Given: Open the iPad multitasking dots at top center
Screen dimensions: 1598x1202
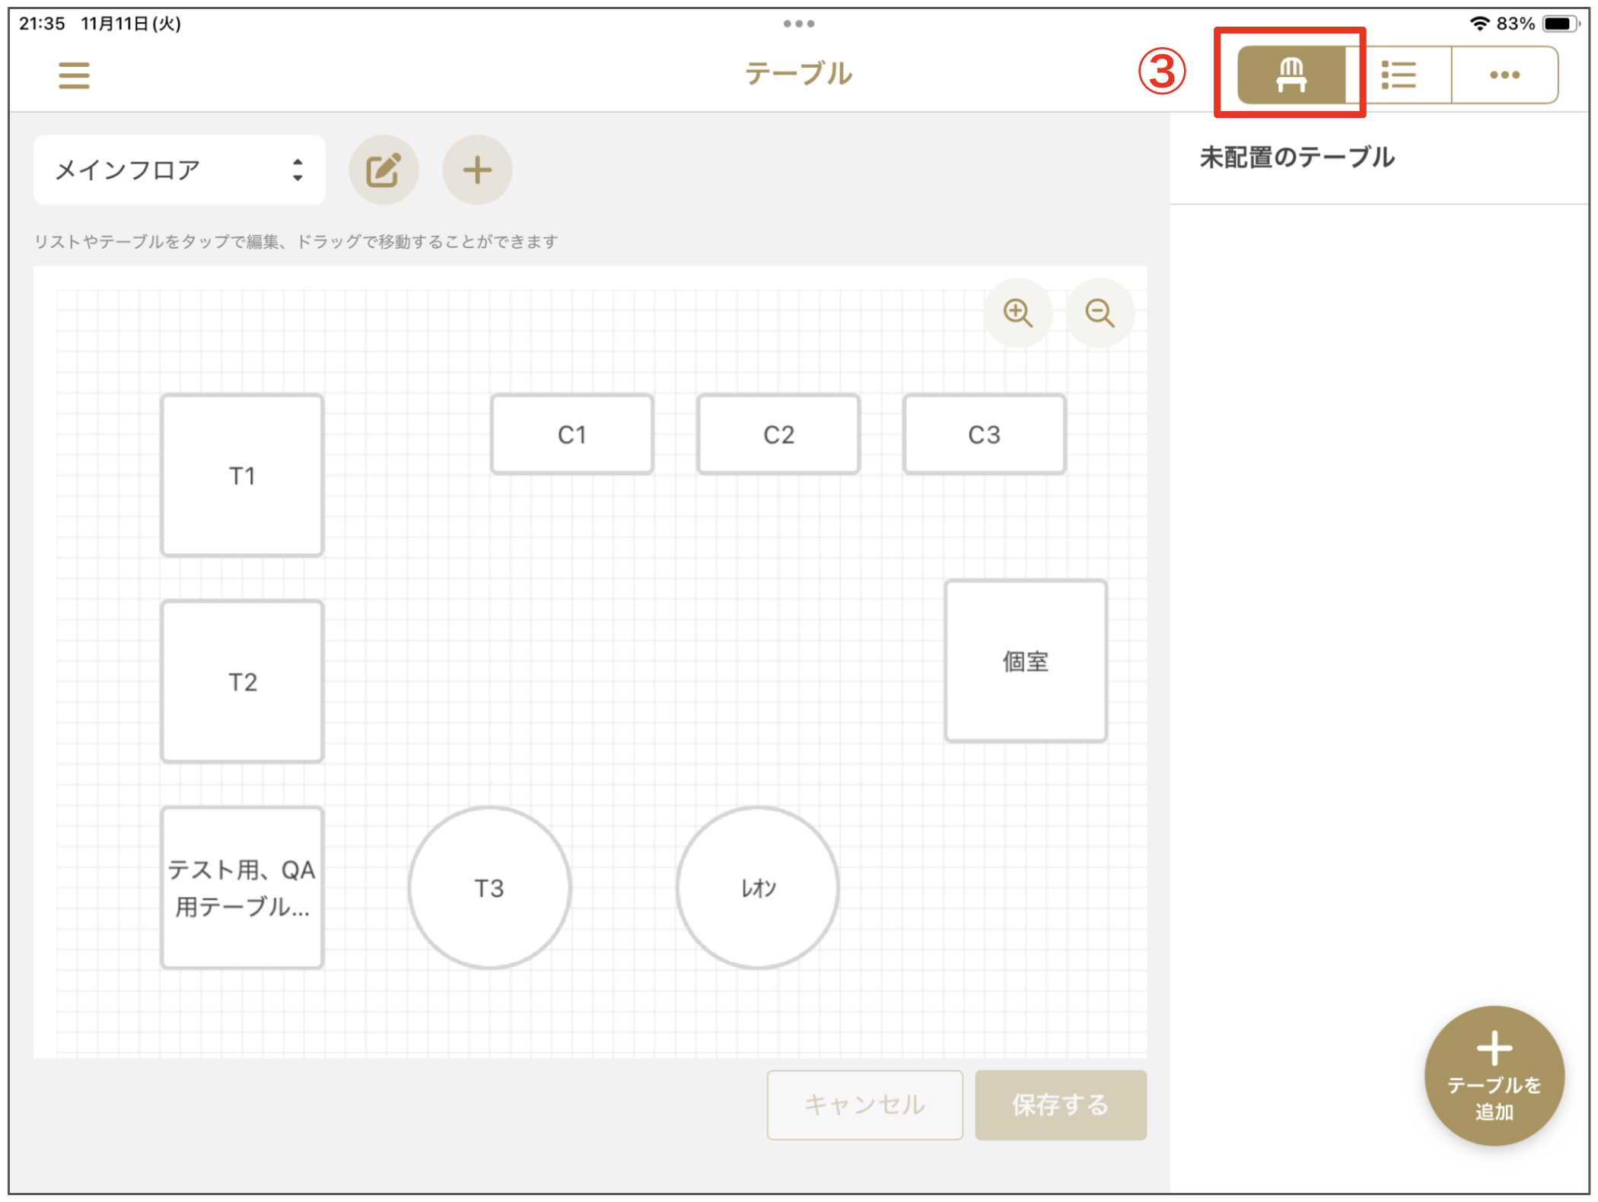Looking at the screenshot, I should point(798,23).
